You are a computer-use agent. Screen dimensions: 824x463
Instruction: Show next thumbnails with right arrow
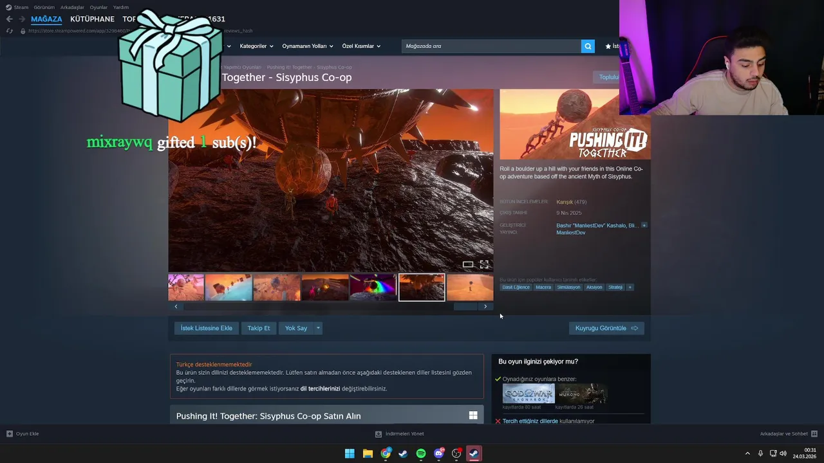485,307
